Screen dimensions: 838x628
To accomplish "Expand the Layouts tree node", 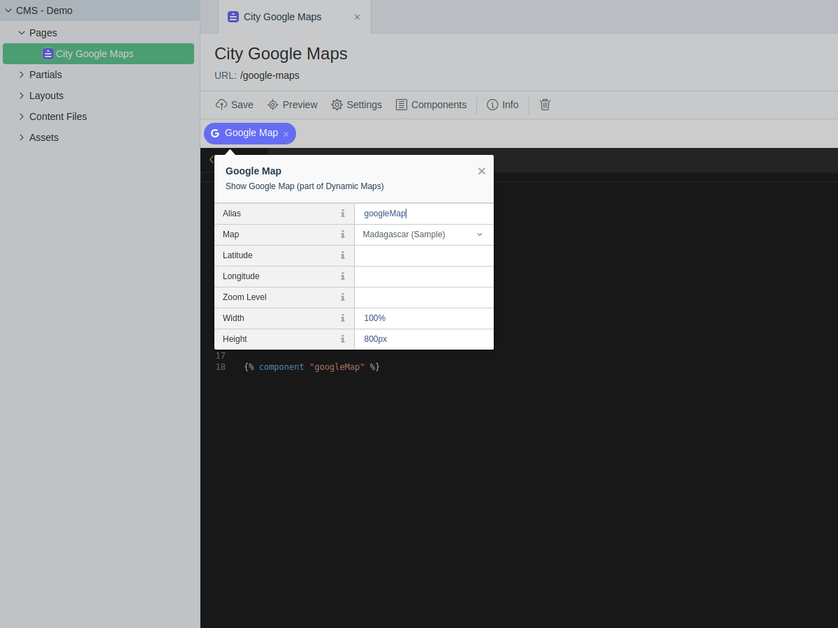I will click(22, 96).
